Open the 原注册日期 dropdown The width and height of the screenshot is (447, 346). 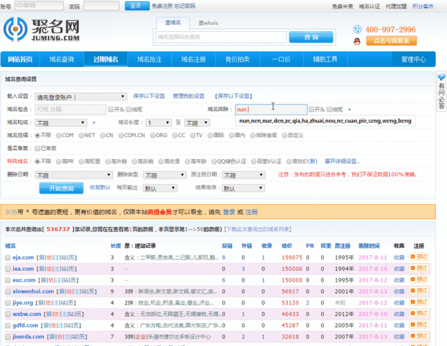coord(244,175)
